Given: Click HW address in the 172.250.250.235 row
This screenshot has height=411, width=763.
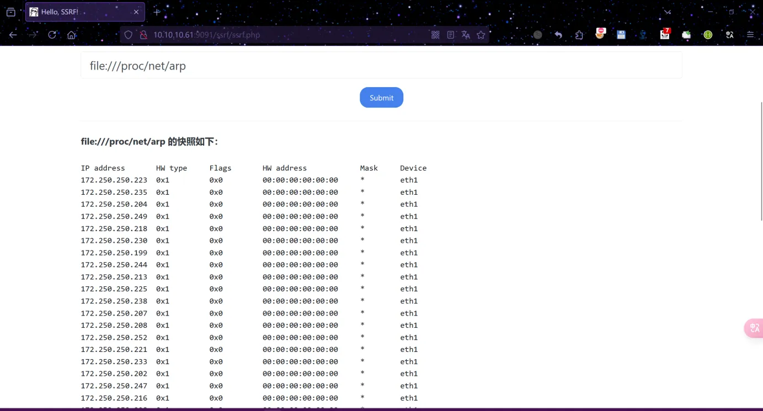Looking at the screenshot, I should click(x=300, y=192).
